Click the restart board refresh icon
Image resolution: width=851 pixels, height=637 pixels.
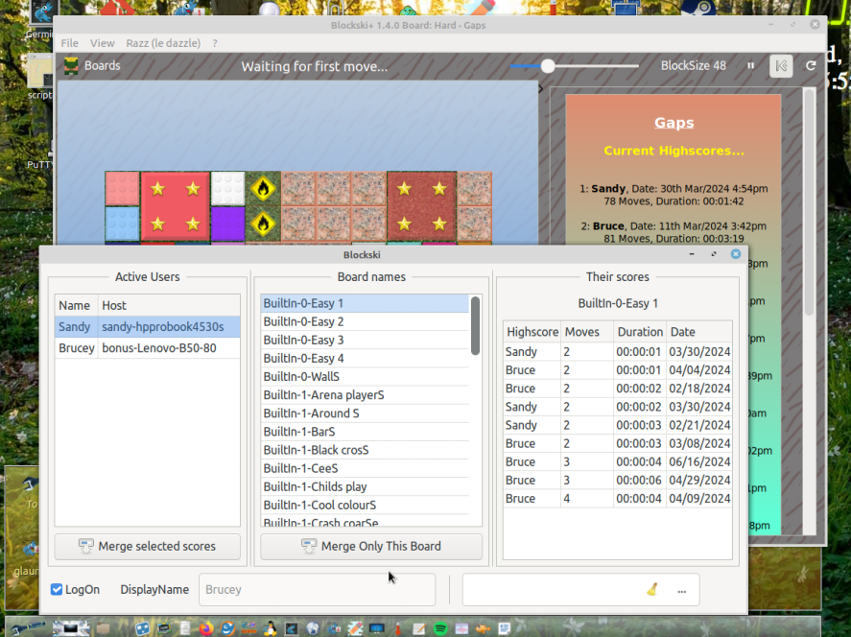click(811, 66)
